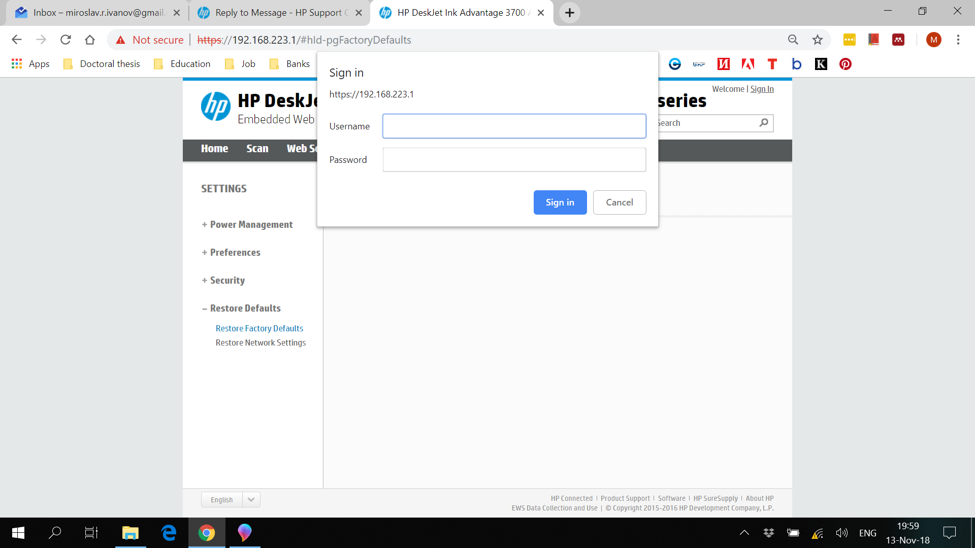Open the Adobe bookmark icon
Image resolution: width=975 pixels, height=548 pixels.
[x=748, y=64]
